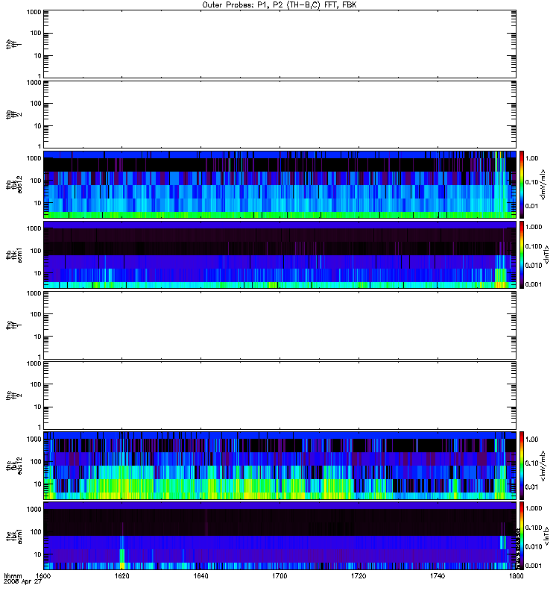The height and width of the screenshot is (597, 559).
Task: Click "0.10" on thb edc12 color bar scale
Action: [x=532, y=182]
